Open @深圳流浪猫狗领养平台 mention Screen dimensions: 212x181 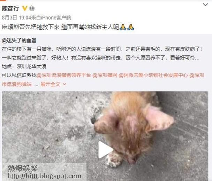coord(64,75)
